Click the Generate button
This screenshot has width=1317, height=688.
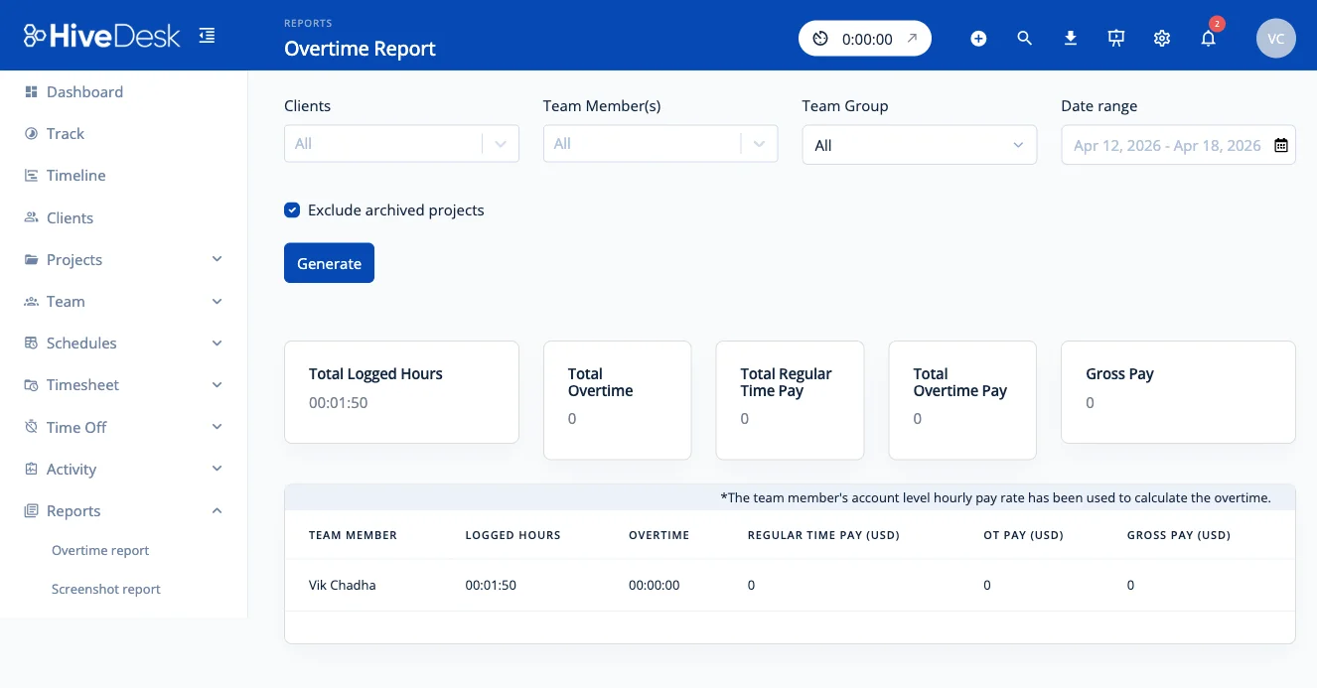pyautogui.click(x=329, y=263)
